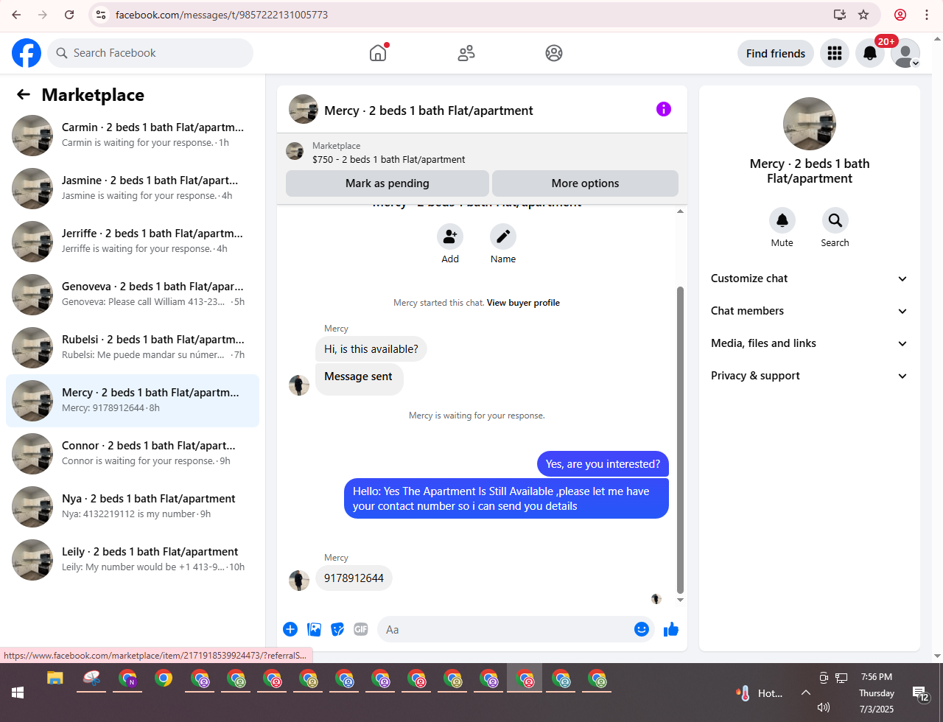Viewport: 943px width, 722px height.
Task: Open the emoji picker icon
Action: click(642, 629)
